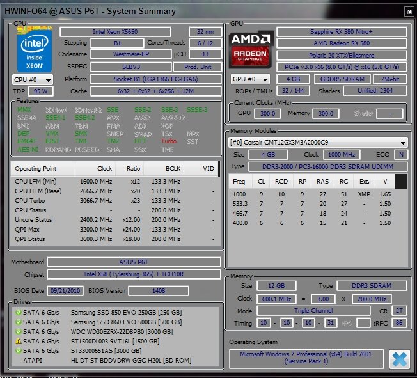
Task: Open the GPU #0 selector dropdown
Action: pyautogui.click(x=250, y=79)
